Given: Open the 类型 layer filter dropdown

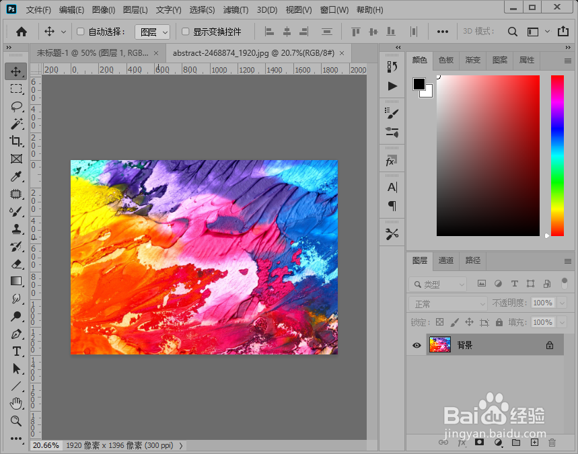Looking at the screenshot, I should [x=438, y=285].
